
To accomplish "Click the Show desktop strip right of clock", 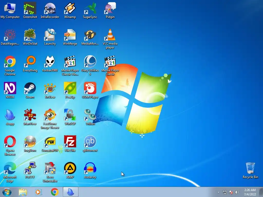I will pos(261,192).
